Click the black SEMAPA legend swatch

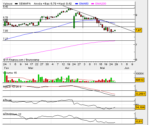16,4
